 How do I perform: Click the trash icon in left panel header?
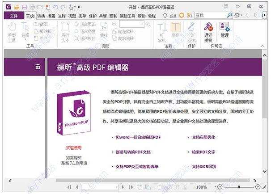click(38, 67)
